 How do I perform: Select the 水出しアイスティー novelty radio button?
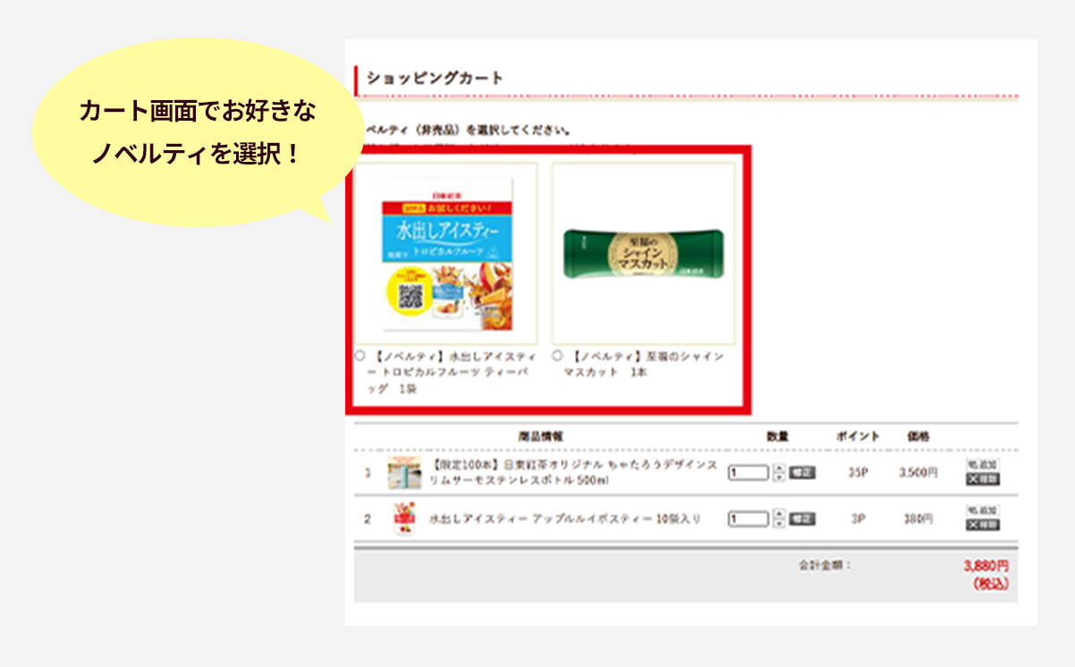point(360,356)
